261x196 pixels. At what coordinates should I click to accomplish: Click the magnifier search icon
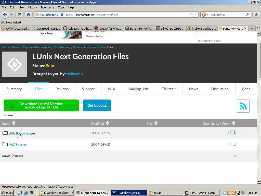coord(248,15)
